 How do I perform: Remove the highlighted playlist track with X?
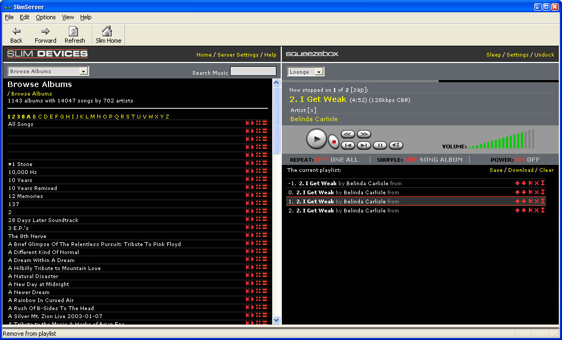tap(536, 201)
